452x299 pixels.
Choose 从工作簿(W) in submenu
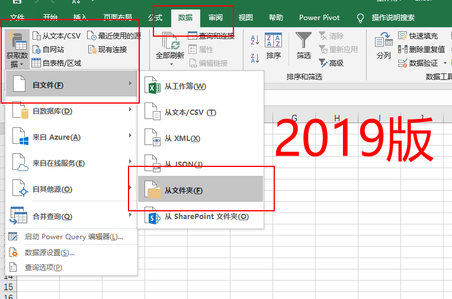click(201, 86)
